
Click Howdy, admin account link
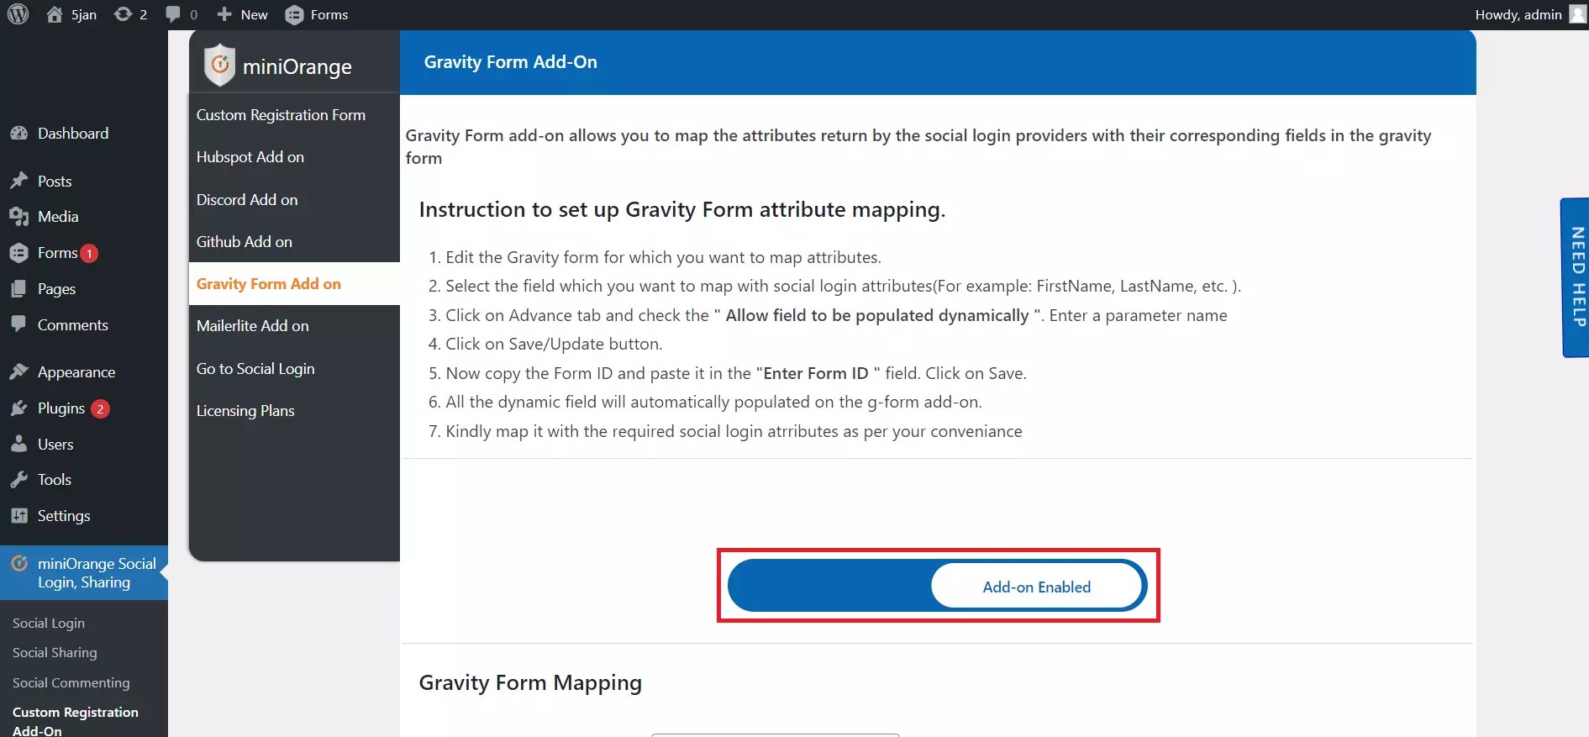point(1518,14)
